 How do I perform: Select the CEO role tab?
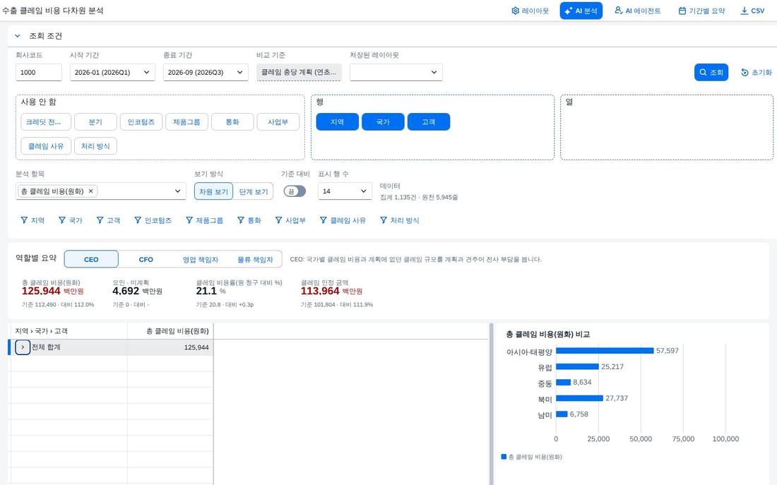click(91, 259)
